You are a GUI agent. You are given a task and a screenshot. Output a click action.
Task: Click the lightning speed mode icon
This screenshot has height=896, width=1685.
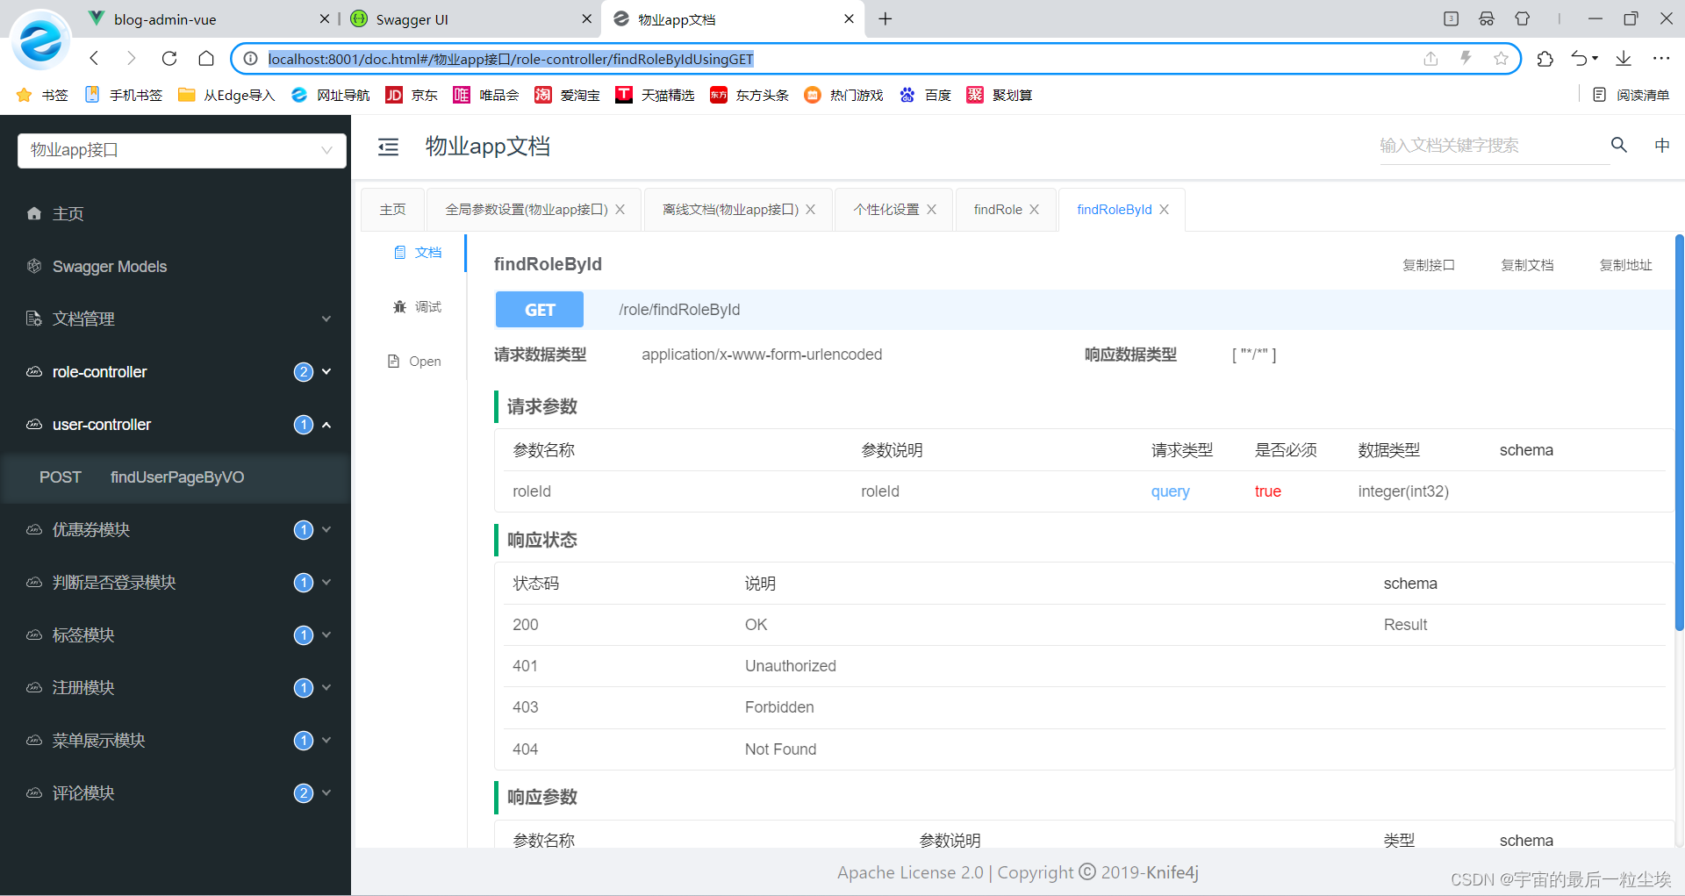tap(1466, 59)
